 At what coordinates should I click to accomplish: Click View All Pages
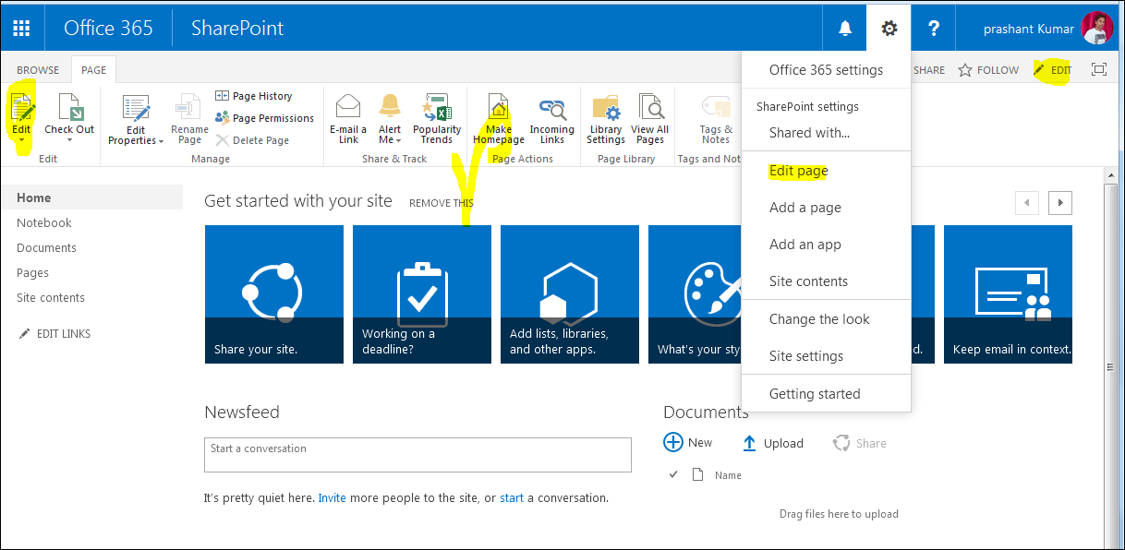pos(650,119)
